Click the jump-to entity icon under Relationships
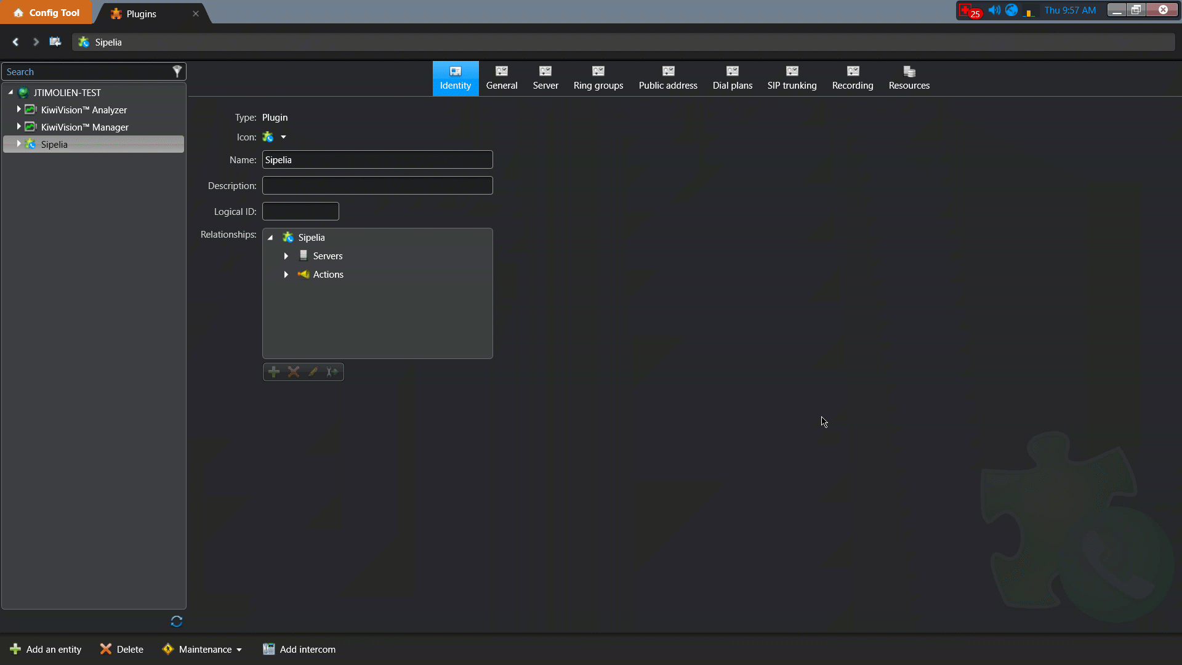Image resolution: width=1182 pixels, height=665 pixels. [332, 371]
